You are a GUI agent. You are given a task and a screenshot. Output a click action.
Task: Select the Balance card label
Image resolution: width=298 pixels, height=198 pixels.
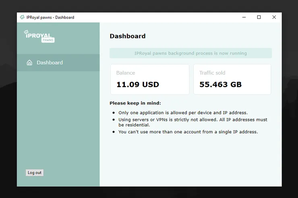(126, 73)
